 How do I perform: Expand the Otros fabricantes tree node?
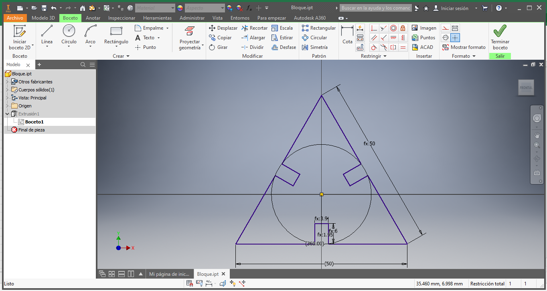(x=7, y=82)
